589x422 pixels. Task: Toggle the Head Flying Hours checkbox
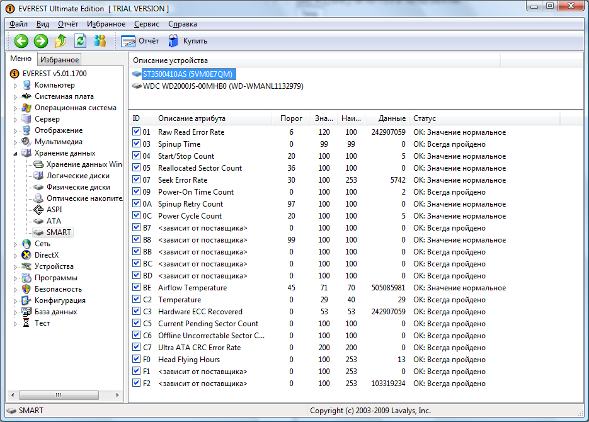click(137, 360)
